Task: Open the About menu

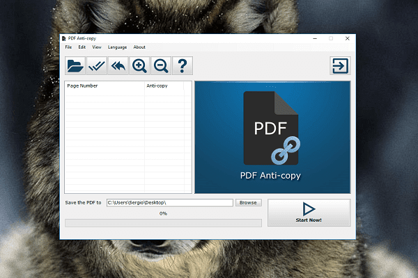Action: (139, 47)
